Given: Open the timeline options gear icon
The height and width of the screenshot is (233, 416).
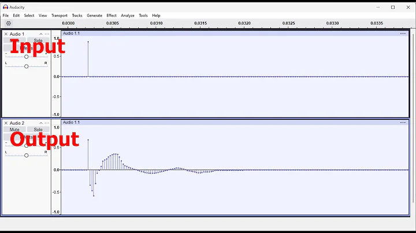Looking at the screenshot, I should click(x=9, y=23).
